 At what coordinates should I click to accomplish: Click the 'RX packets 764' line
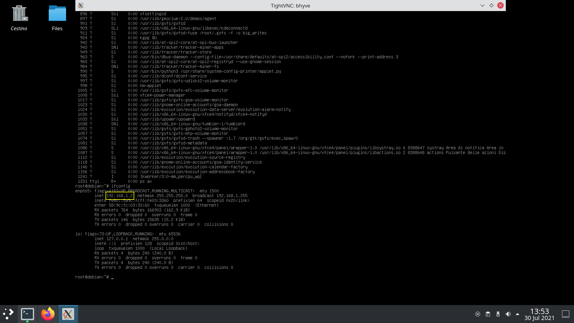pyautogui.click(x=142, y=210)
